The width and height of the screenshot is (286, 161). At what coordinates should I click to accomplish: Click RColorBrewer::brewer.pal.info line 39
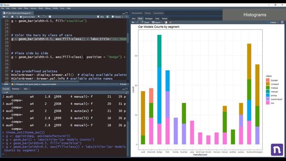coord(62,79)
